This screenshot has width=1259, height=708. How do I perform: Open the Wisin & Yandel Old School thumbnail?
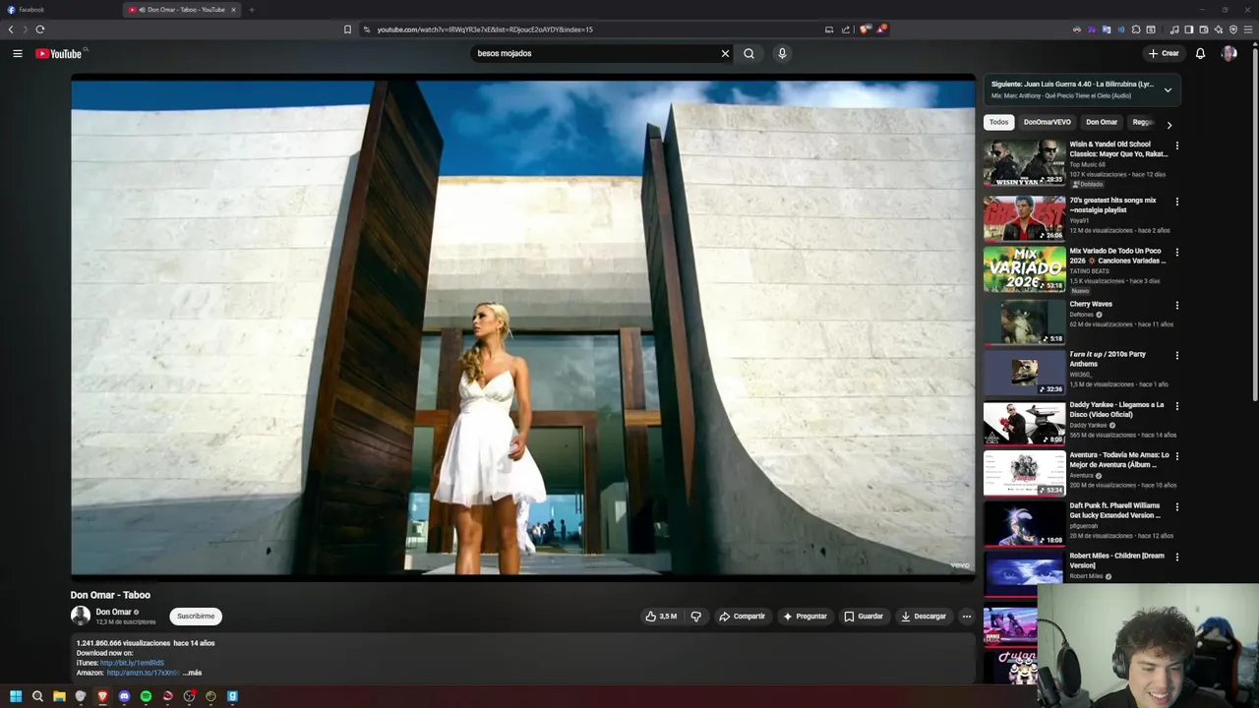point(1024,163)
